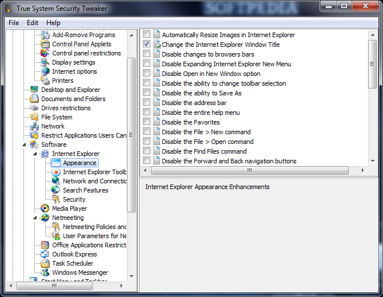Open the Edit menu

pos(33,23)
